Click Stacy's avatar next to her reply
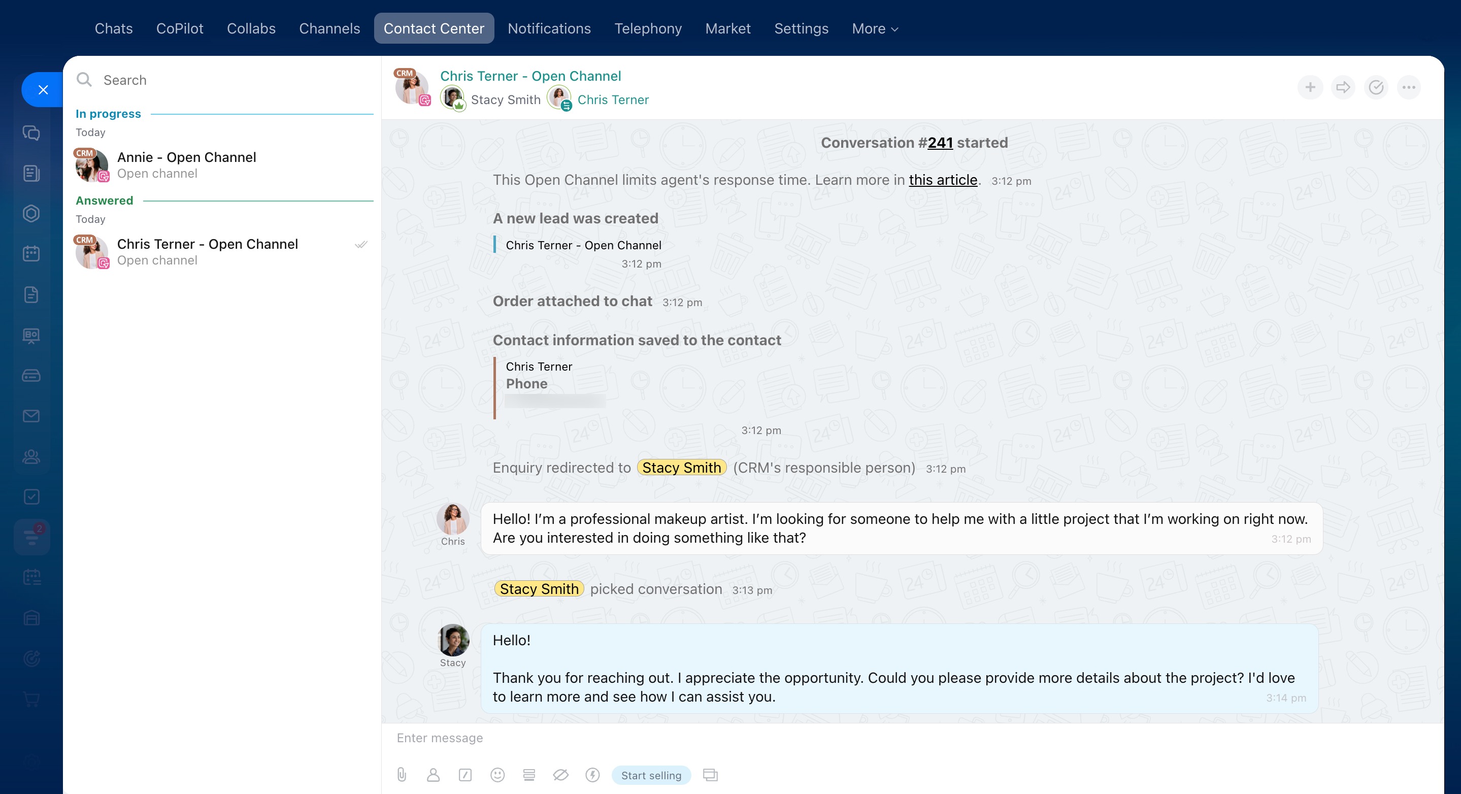1461x794 pixels. point(453,640)
